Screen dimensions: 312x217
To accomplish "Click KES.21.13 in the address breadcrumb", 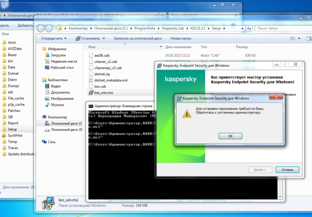I will click(x=198, y=29).
